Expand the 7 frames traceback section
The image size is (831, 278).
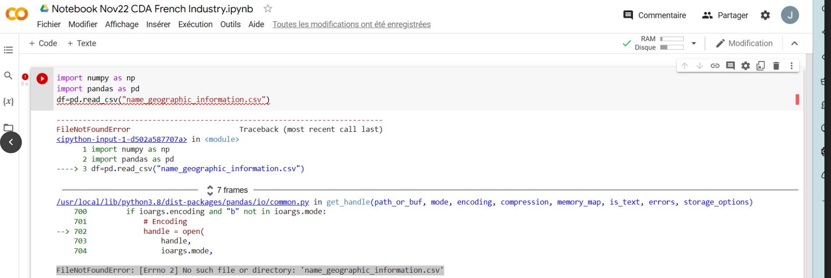coord(227,190)
